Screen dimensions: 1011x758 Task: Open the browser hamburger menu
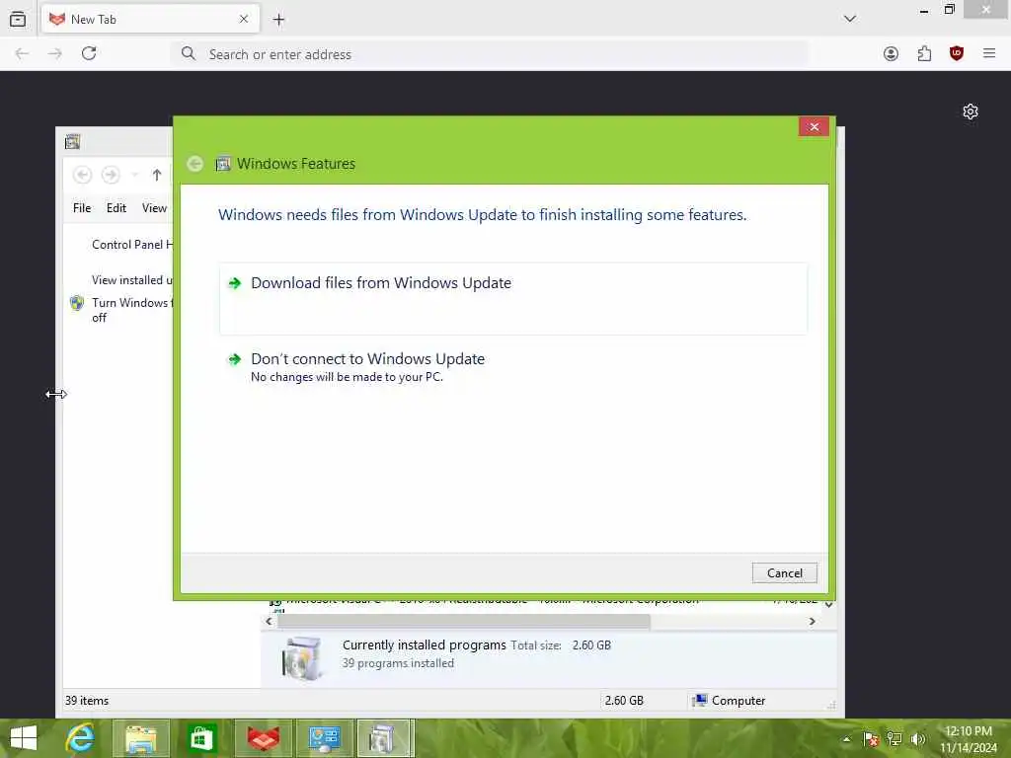click(x=989, y=53)
